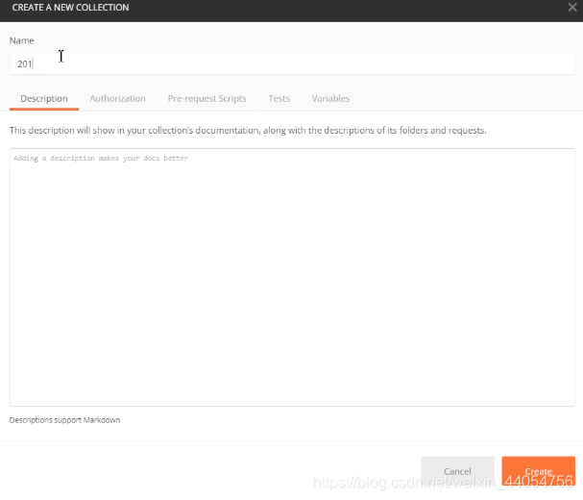Click inside the description text area
Viewport: 583px width, 500px height.
tap(292, 277)
